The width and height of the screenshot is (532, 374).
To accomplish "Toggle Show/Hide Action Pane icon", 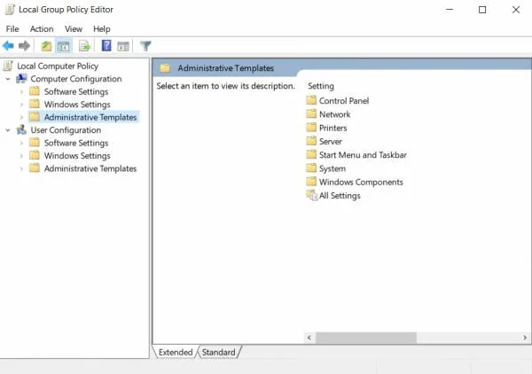I will coord(123,46).
